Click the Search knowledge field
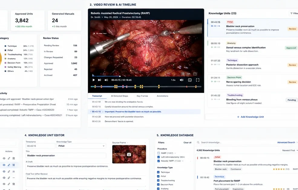The width and height of the screenshot is (298, 190). pos(236,142)
